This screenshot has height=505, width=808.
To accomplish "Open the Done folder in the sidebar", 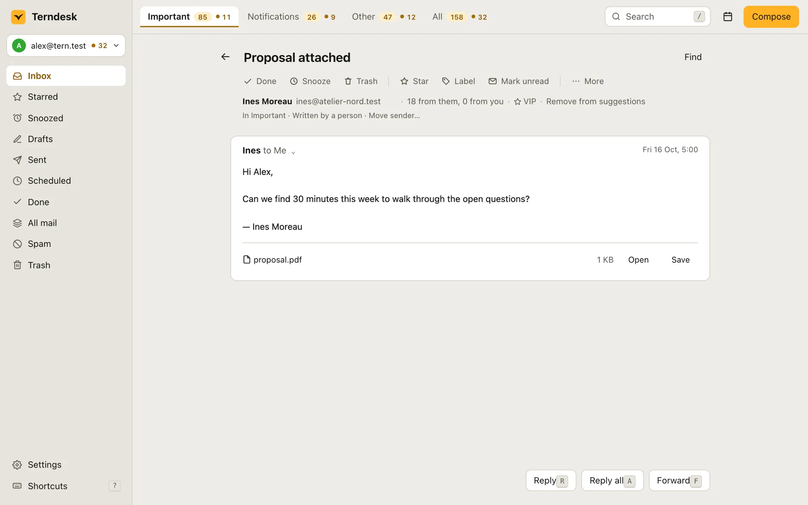I will (x=66, y=202).
